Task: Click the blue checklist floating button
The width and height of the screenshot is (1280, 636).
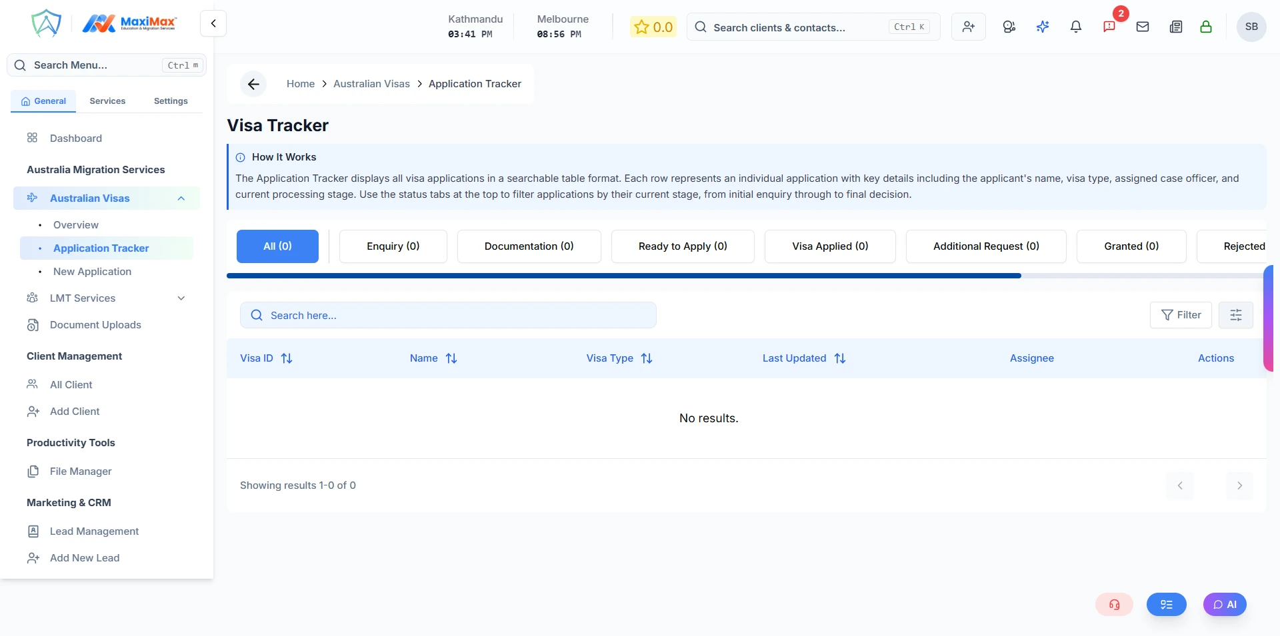Action: [x=1166, y=605]
